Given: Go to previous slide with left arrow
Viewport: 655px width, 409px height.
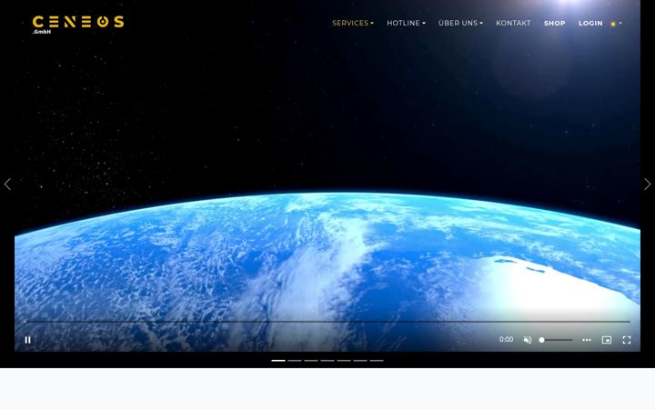Looking at the screenshot, I should click(7, 184).
